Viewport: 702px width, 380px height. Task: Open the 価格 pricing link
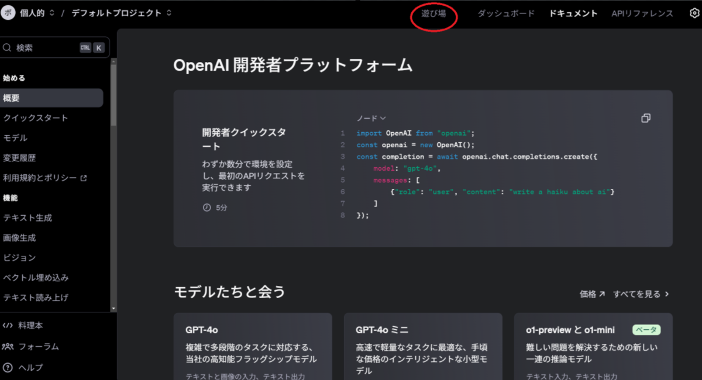point(592,294)
